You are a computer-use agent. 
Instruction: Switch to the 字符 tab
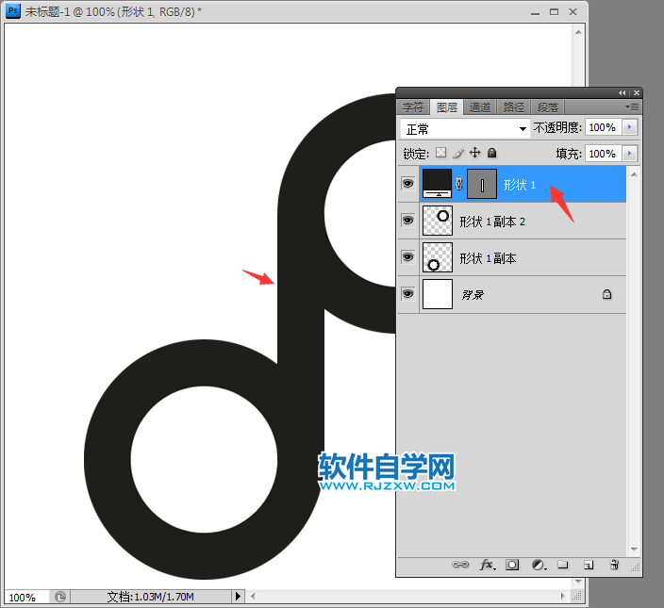[x=413, y=107]
